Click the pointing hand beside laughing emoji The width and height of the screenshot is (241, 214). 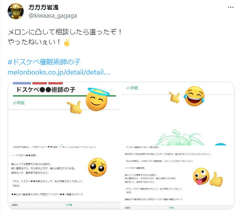click(174, 97)
